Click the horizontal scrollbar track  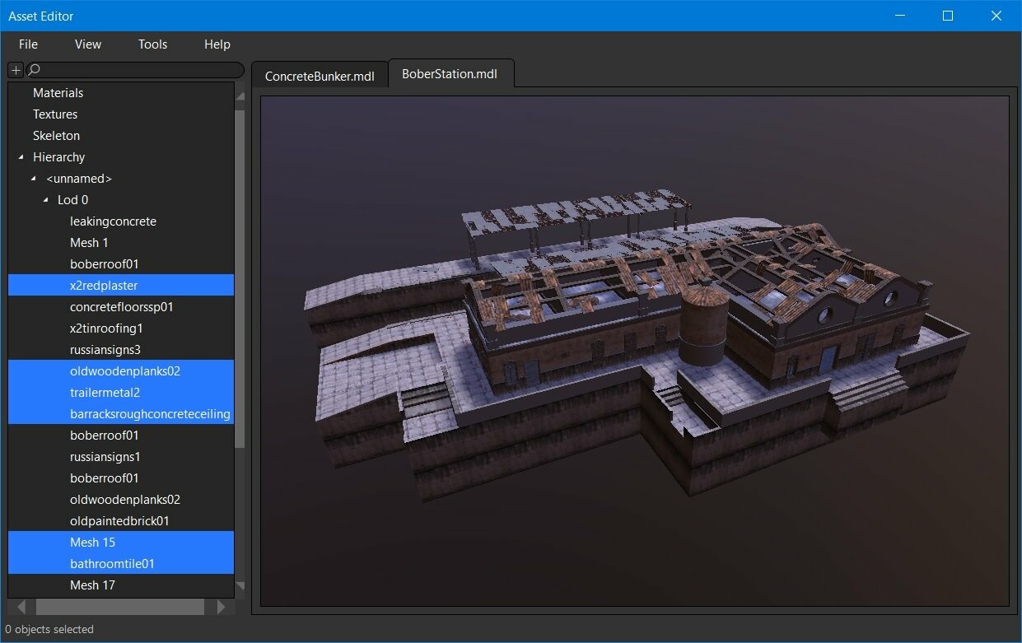click(121, 607)
